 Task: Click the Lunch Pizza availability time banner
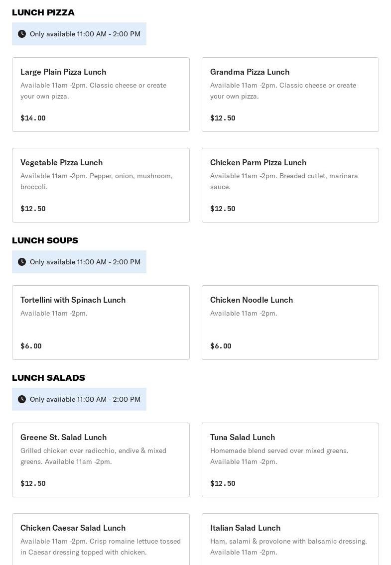pyautogui.click(x=79, y=34)
